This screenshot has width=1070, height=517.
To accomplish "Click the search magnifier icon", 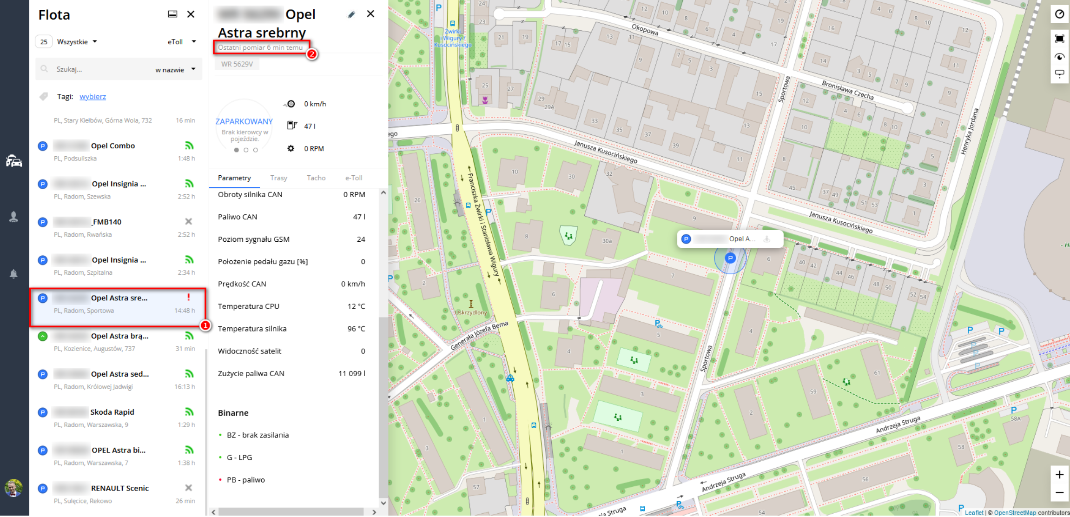I will [x=44, y=69].
